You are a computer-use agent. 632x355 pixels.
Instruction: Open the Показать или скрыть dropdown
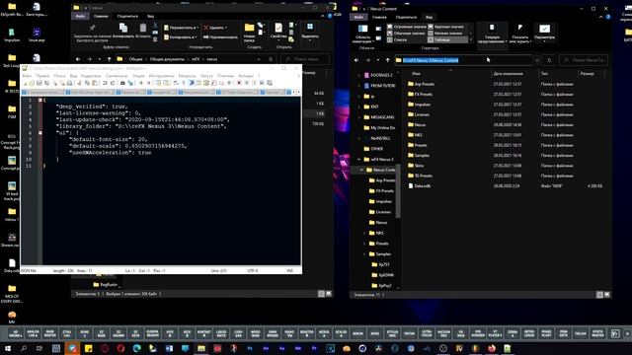(x=520, y=33)
